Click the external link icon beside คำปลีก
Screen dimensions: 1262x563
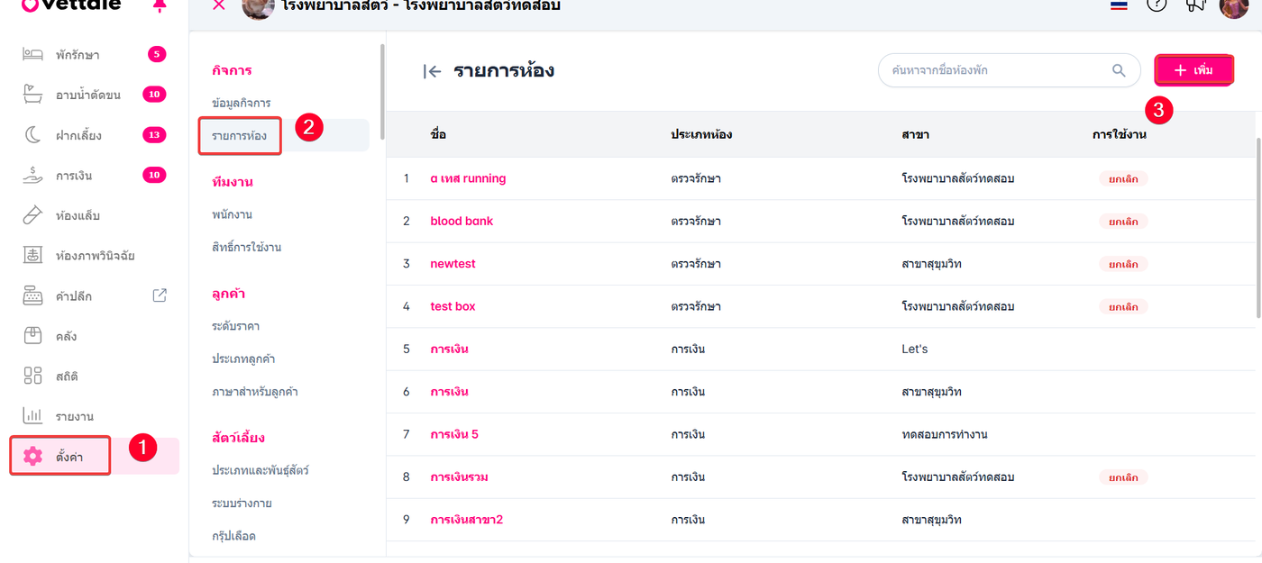(160, 295)
